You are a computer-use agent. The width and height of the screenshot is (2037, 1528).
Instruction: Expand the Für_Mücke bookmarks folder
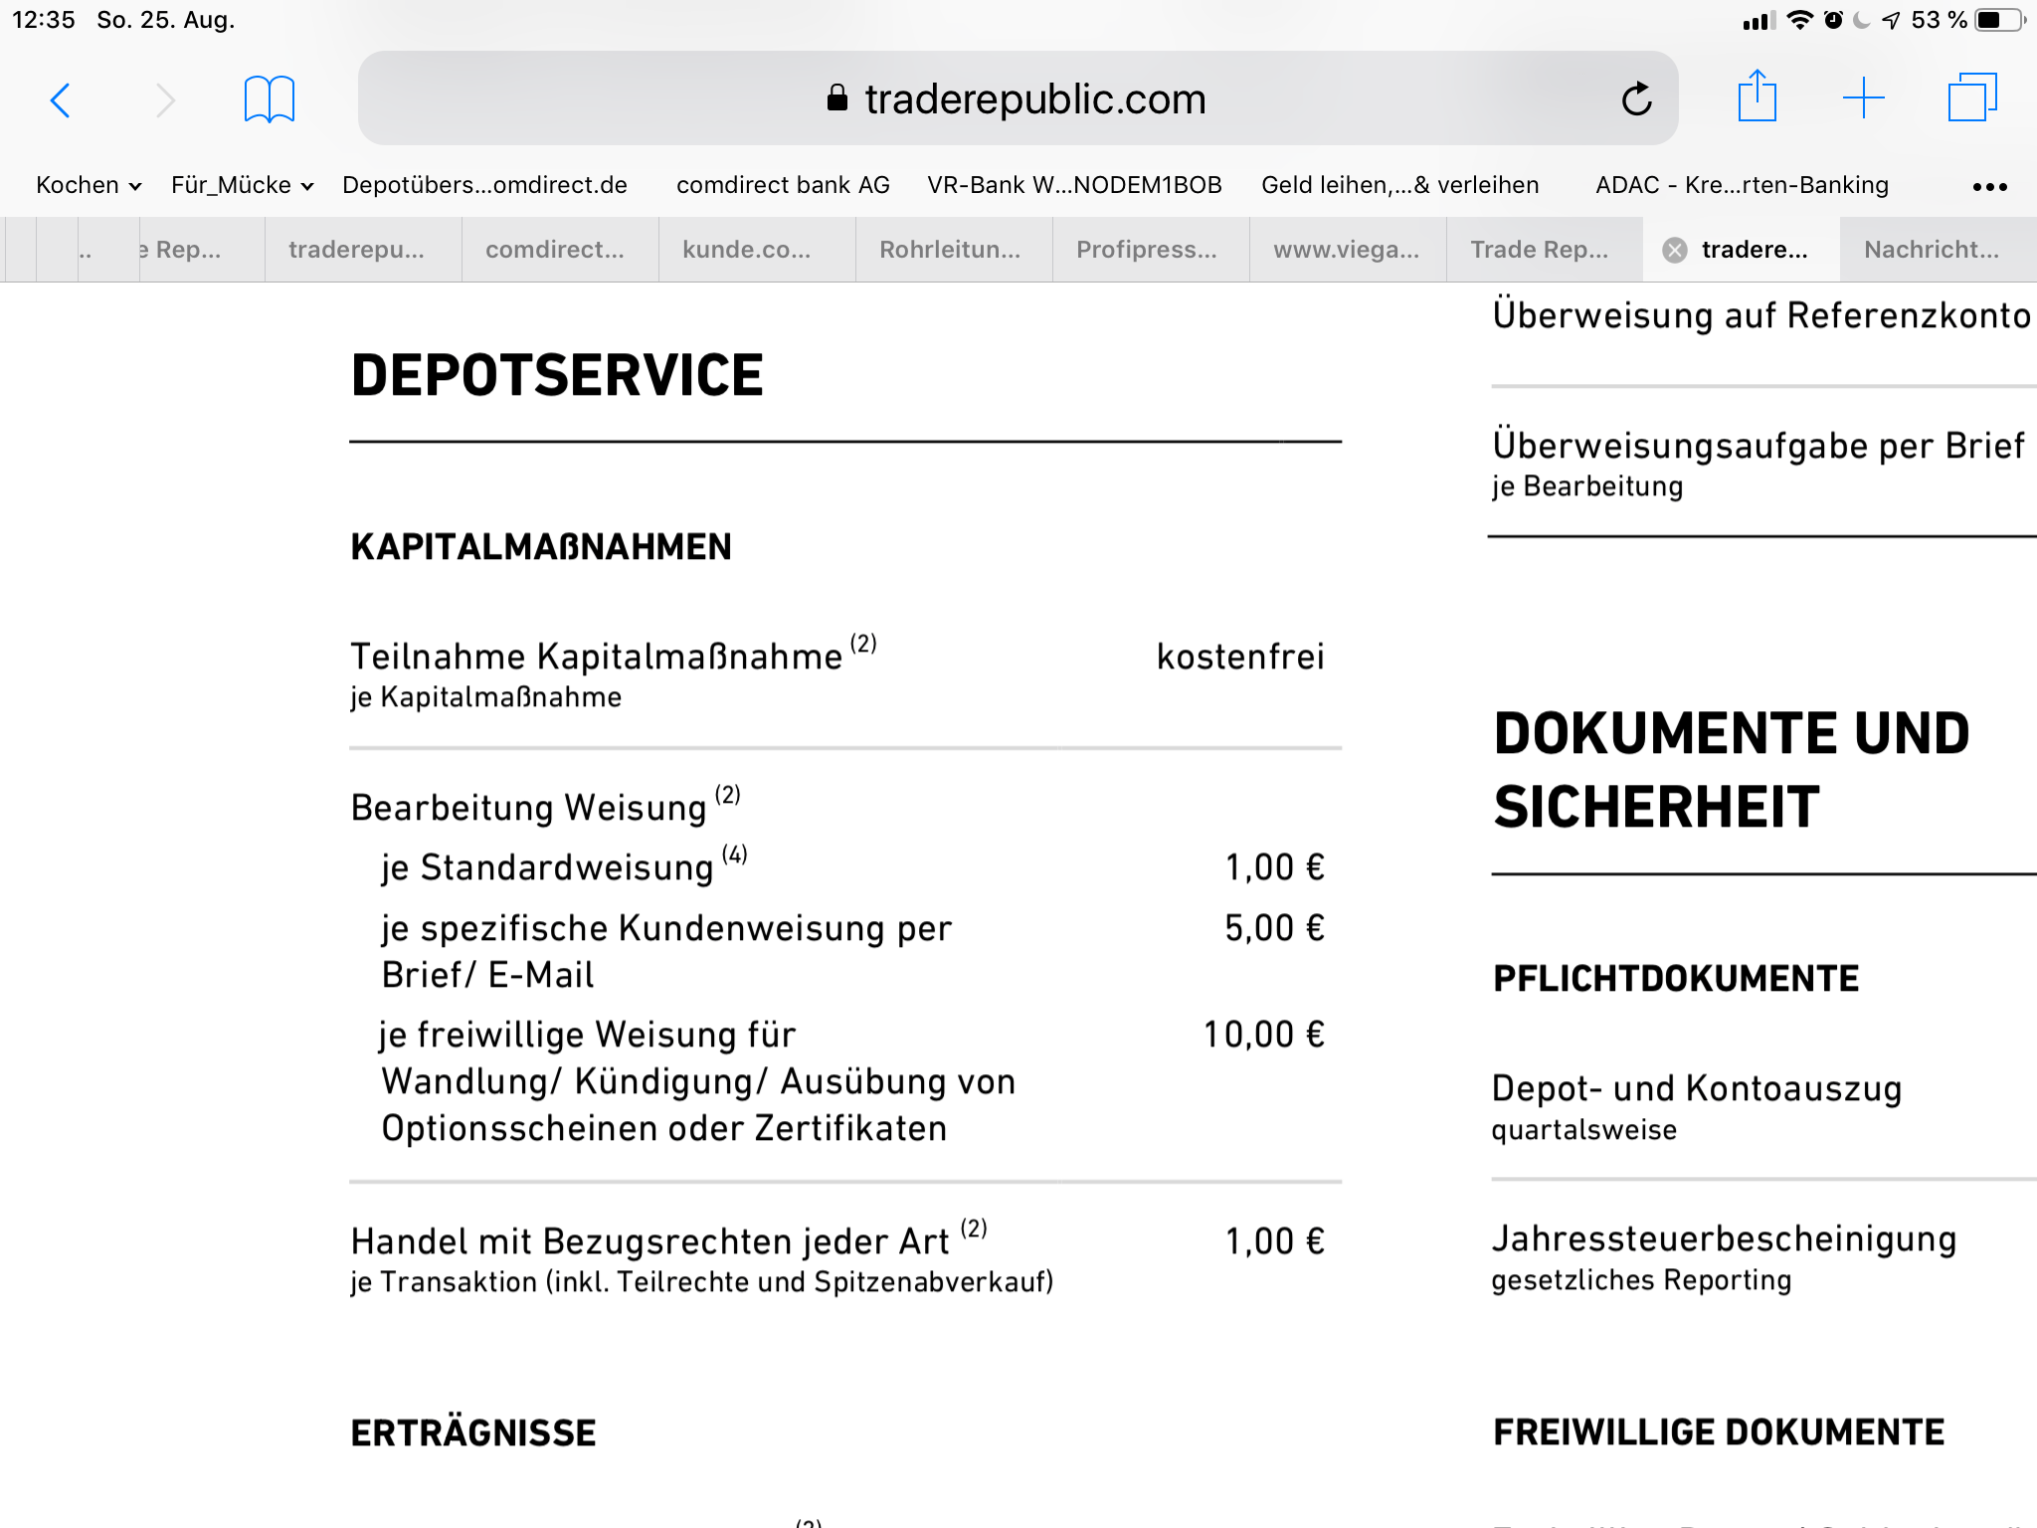point(243,185)
